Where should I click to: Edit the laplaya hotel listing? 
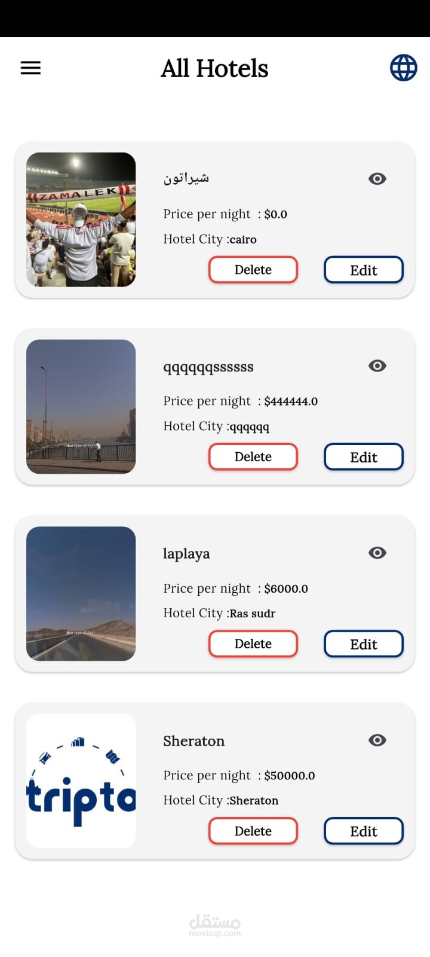click(363, 644)
